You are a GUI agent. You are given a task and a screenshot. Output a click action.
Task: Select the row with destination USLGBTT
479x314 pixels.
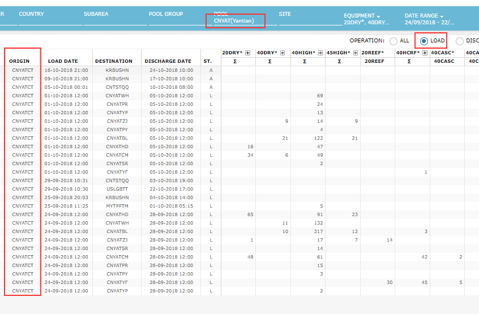tap(117, 189)
